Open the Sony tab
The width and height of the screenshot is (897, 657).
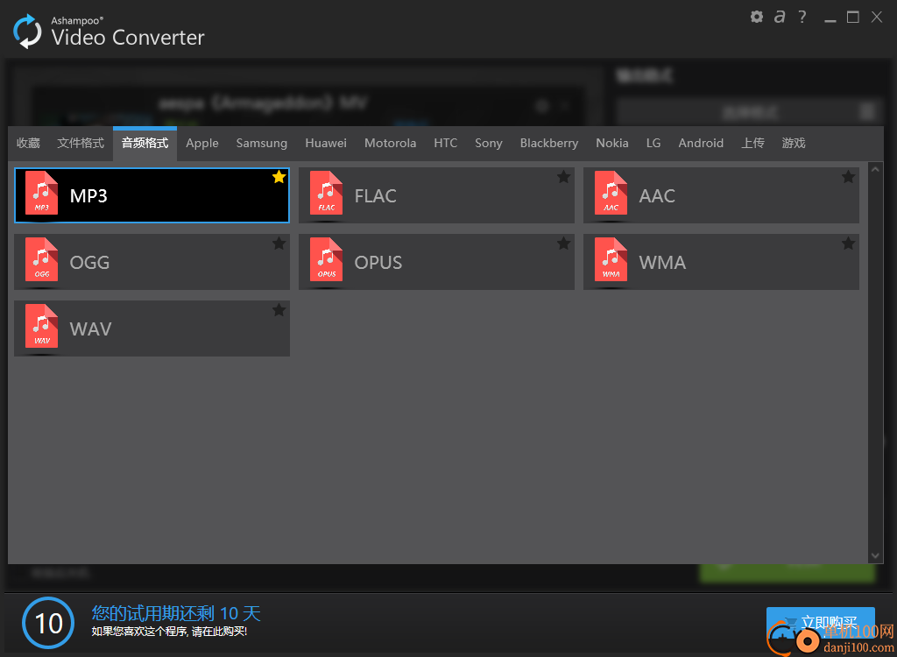[489, 143]
